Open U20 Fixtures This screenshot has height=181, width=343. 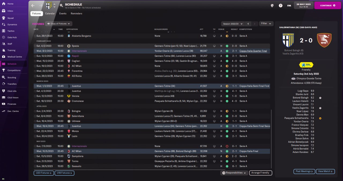(x=44, y=173)
